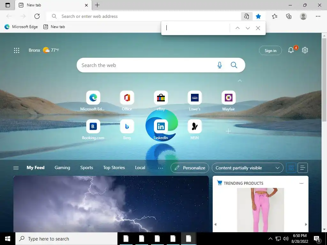The image size is (327, 245).
Task: Open the tab actions menu icon
Action: tap(8, 5)
